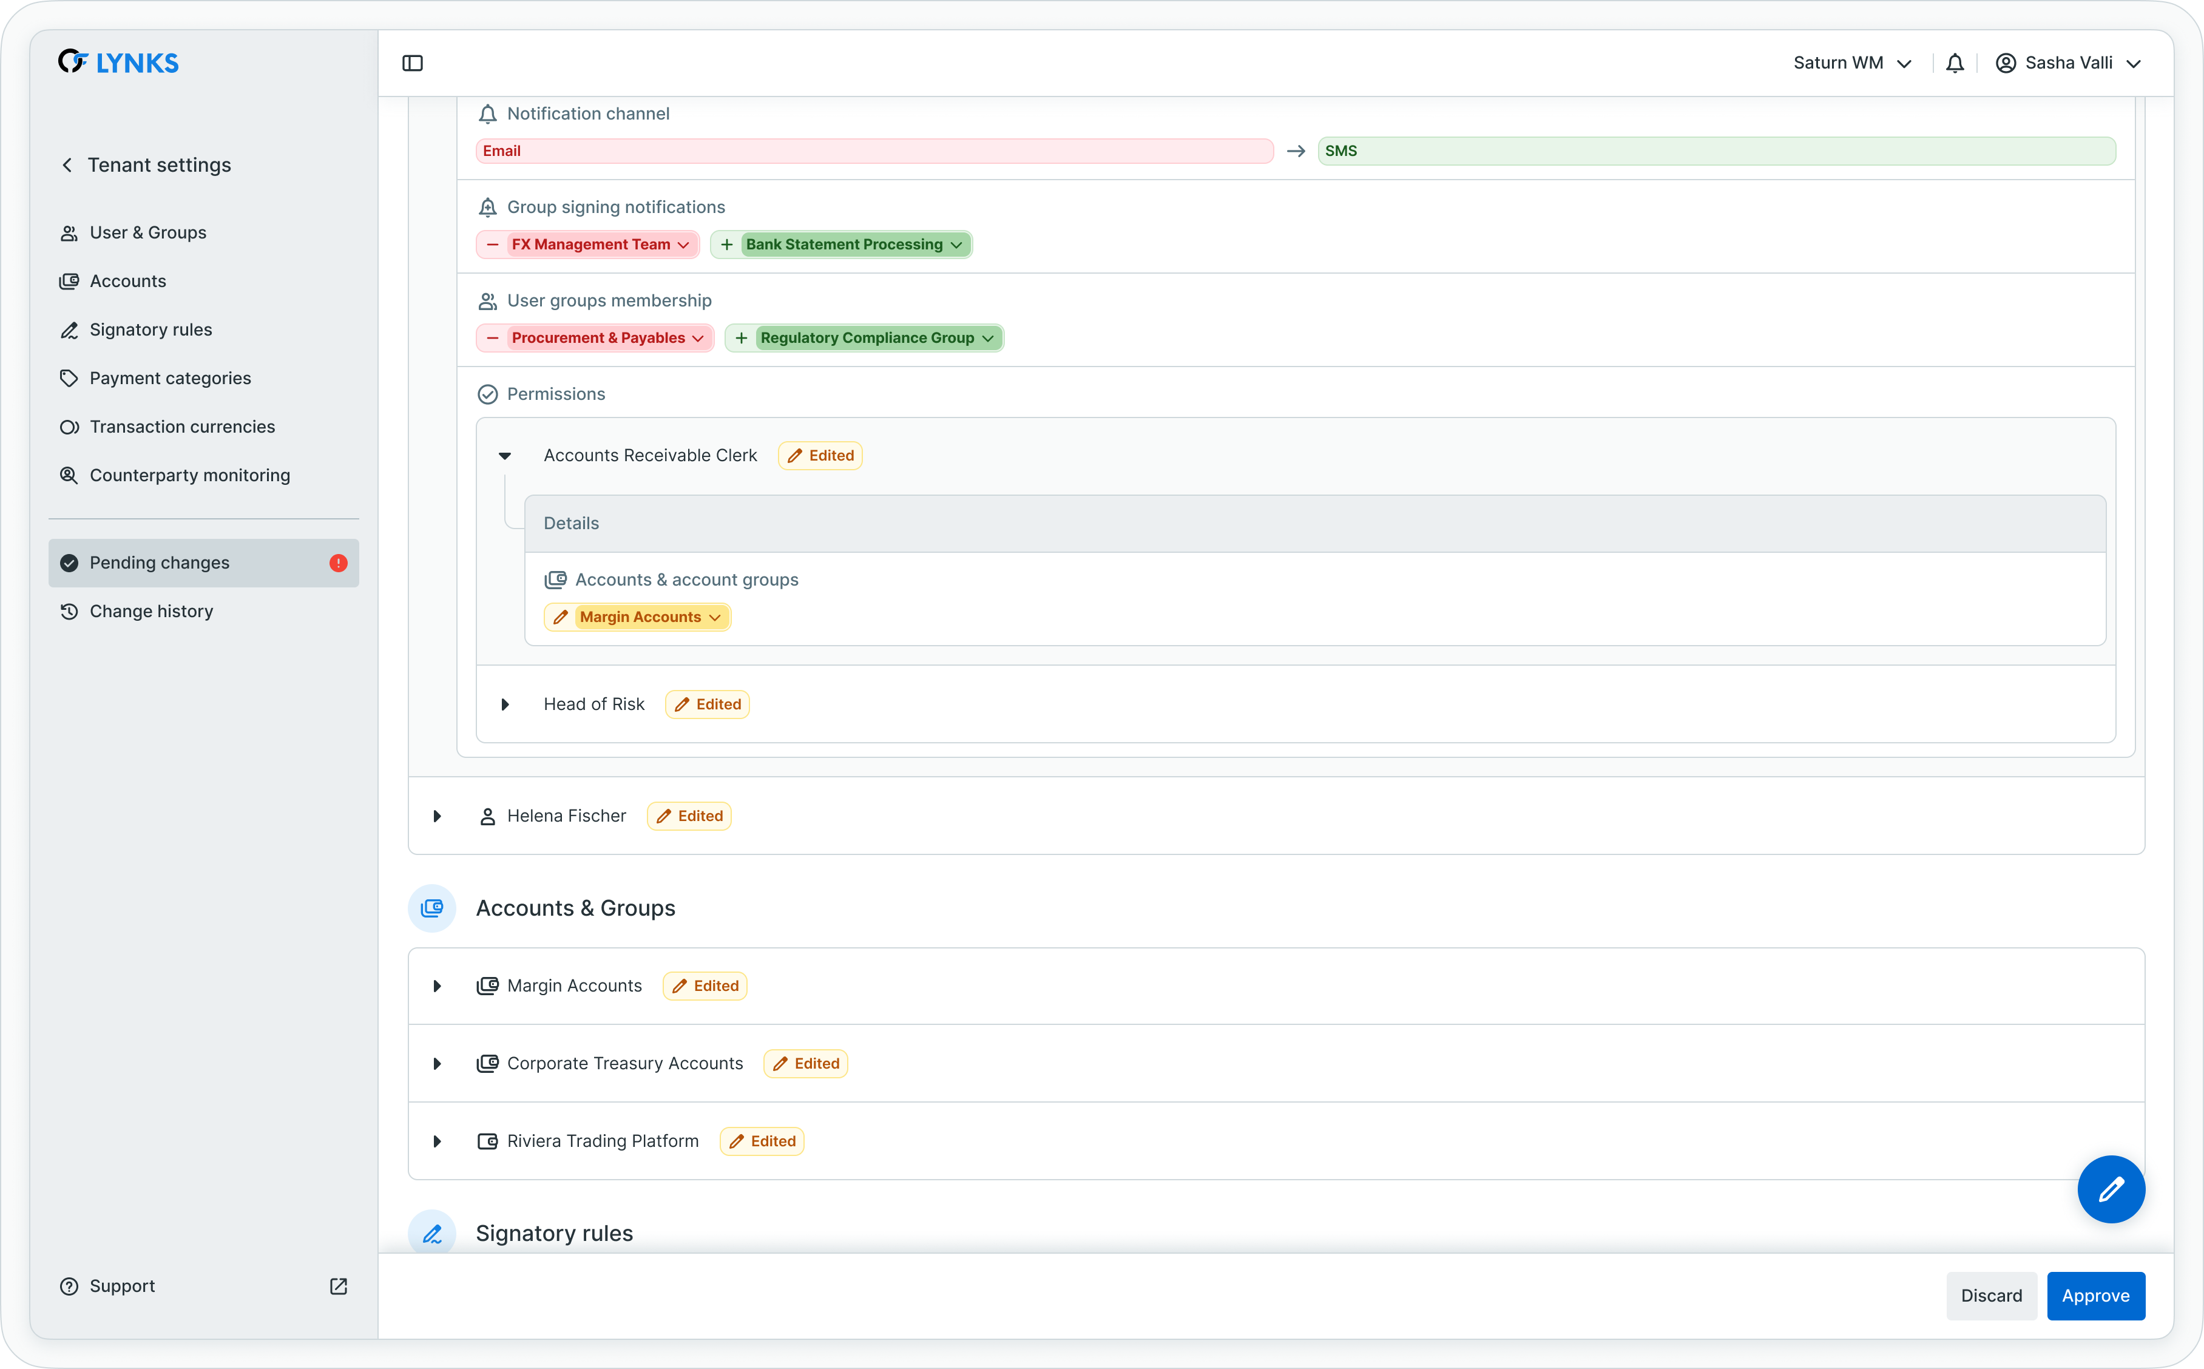2204x1369 pixels.
Task: Expand the Head of Risk permission
Action: (x=505, y=705)
